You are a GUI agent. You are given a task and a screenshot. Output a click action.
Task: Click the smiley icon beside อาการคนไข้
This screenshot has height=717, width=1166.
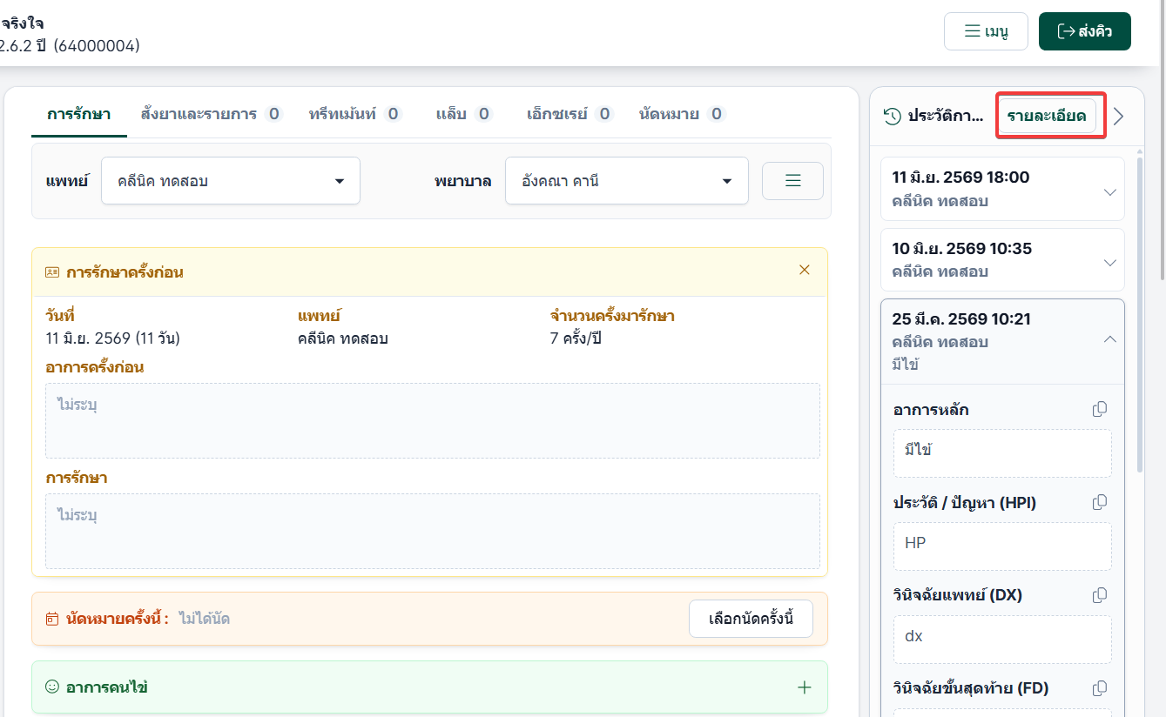coord(52,687)
